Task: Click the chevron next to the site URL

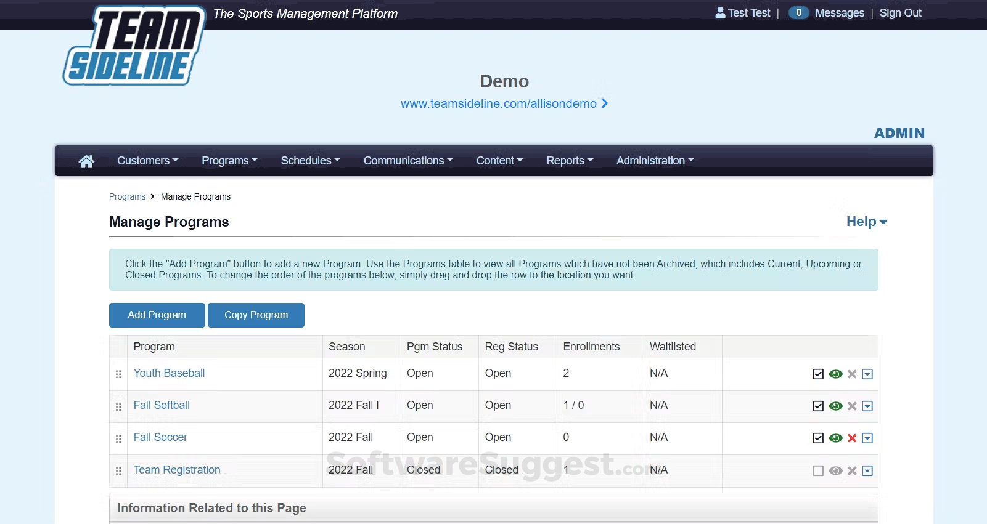Action: pos(605,103)
